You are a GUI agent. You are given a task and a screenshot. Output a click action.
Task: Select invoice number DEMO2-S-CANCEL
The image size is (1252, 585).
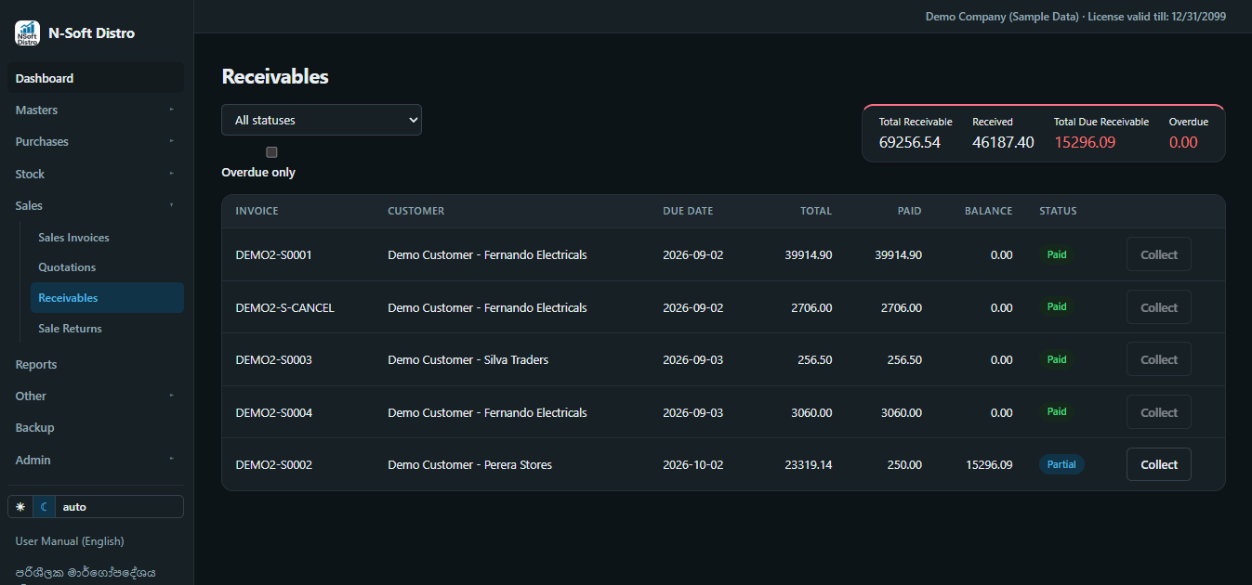(284, 307)
